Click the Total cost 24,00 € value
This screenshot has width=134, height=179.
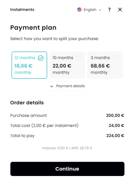116,126
